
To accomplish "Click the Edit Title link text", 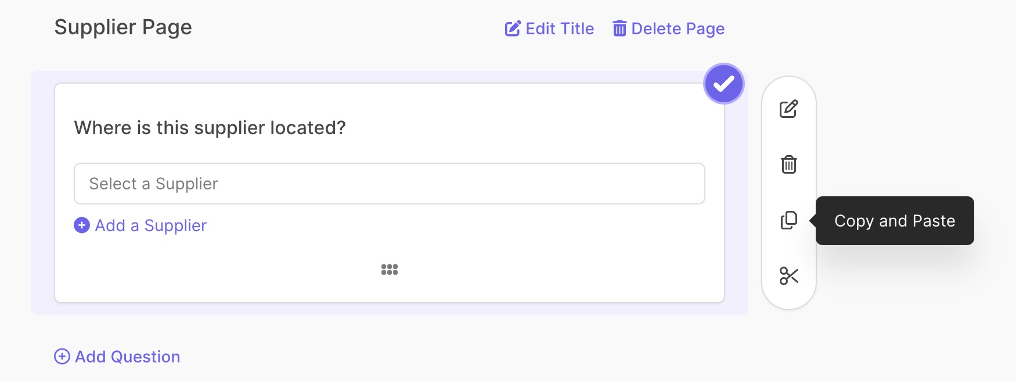I will click(x=560, y=28).
